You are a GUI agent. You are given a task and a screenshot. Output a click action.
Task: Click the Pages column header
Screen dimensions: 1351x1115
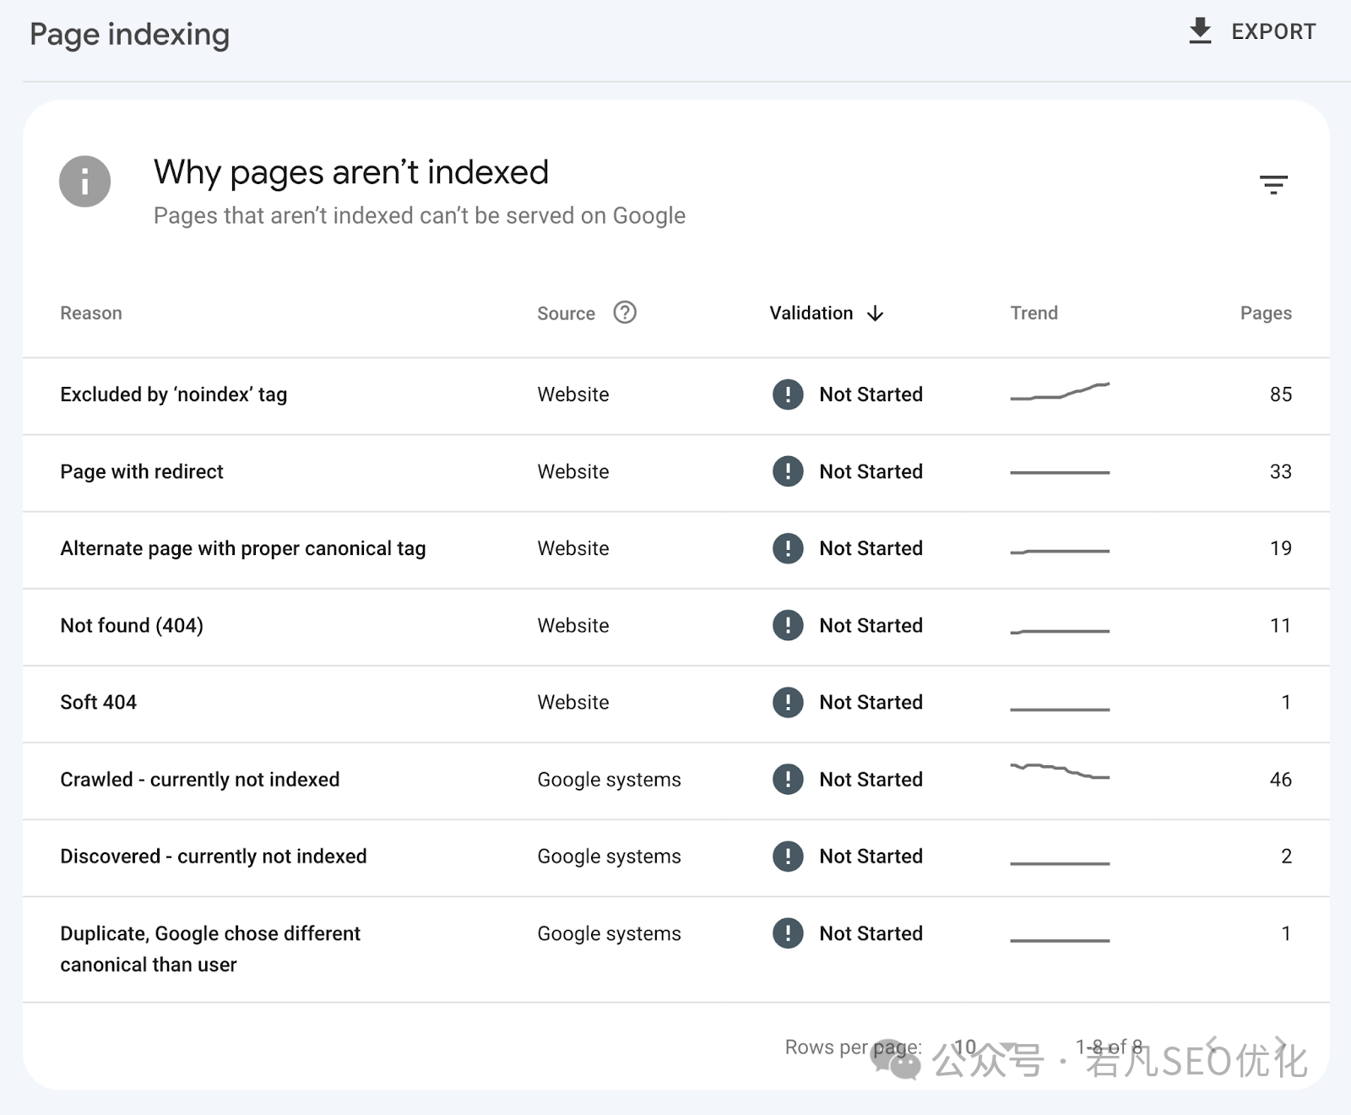1266,313
